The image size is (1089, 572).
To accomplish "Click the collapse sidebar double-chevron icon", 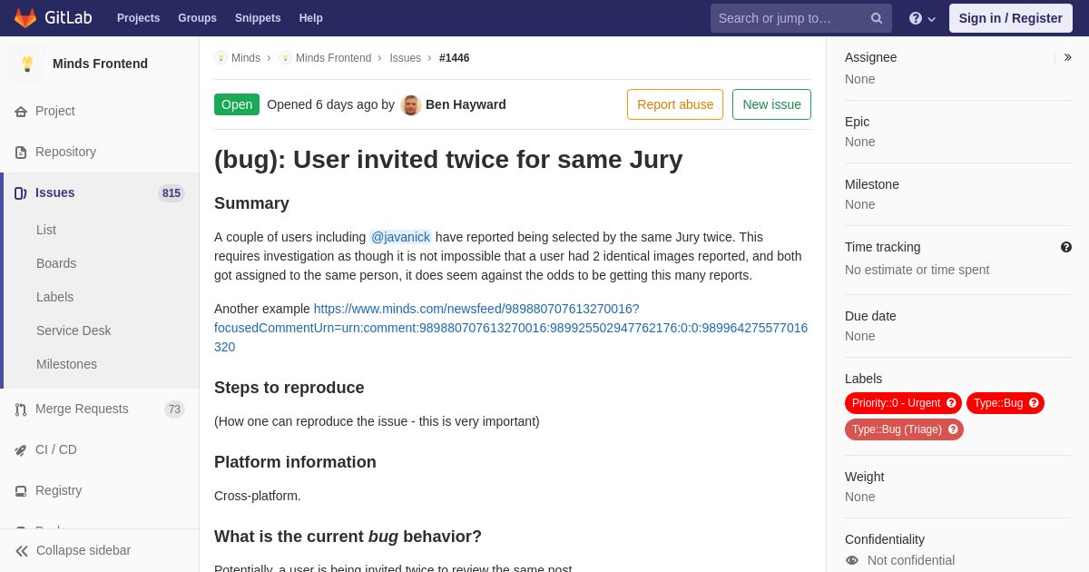I will (22, 551).
